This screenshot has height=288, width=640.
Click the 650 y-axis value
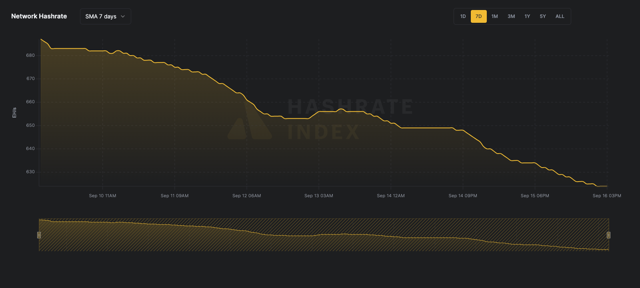(30, 126)
